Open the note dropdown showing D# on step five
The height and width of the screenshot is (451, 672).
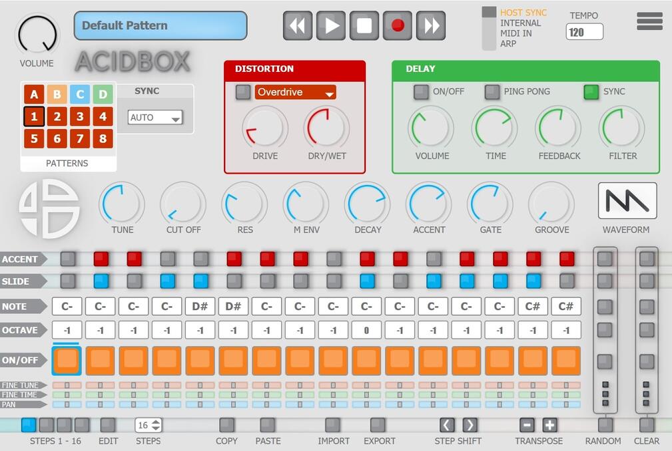pyautogui.click(x=200, y=306)
